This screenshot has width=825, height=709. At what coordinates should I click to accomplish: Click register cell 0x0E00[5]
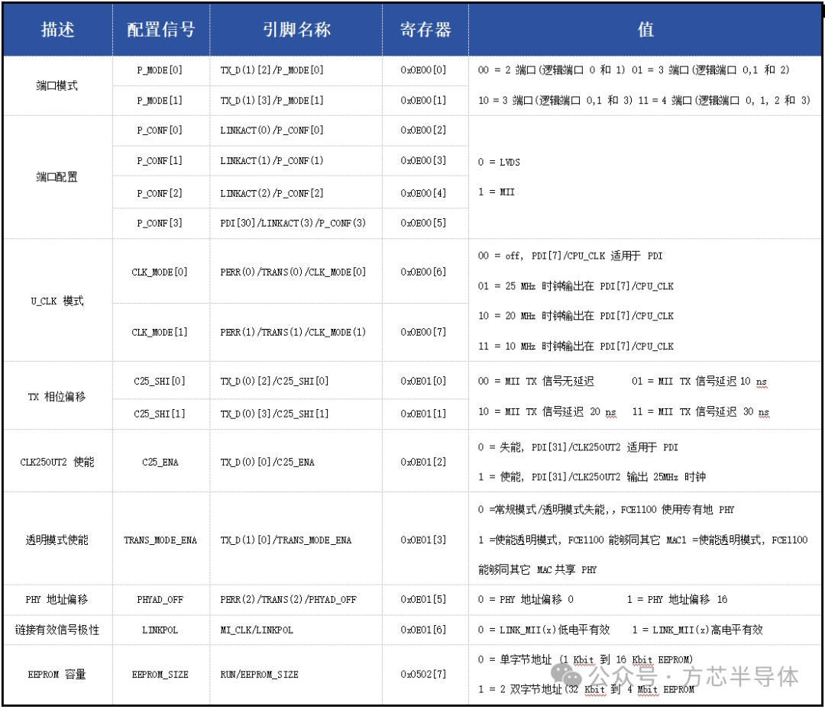click(x=425, y=224)
